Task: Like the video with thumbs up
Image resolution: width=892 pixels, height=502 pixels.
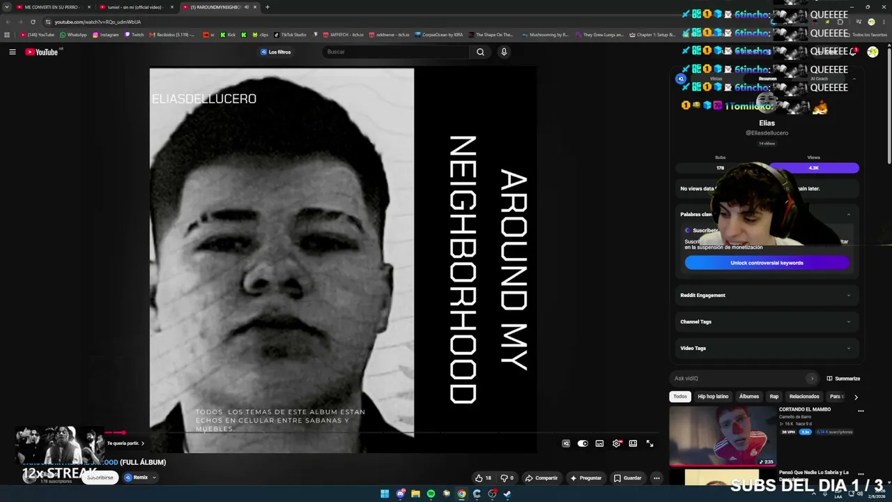Action: coord(483,478)
